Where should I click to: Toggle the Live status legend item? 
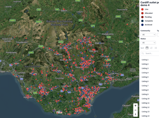pos(145,9)
